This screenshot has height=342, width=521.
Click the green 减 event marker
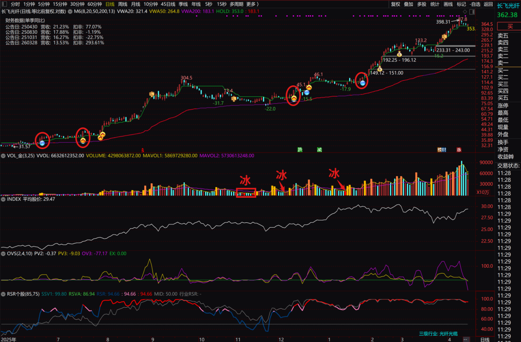click(319, 150)
